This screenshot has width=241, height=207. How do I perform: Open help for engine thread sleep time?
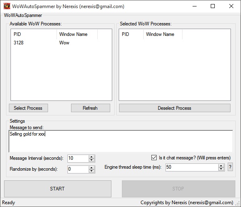coord(230,167)
